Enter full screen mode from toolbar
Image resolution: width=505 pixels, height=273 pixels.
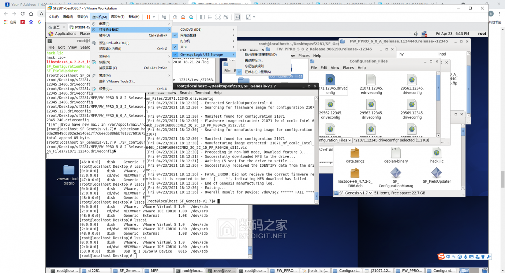click(x=218, y=17)
